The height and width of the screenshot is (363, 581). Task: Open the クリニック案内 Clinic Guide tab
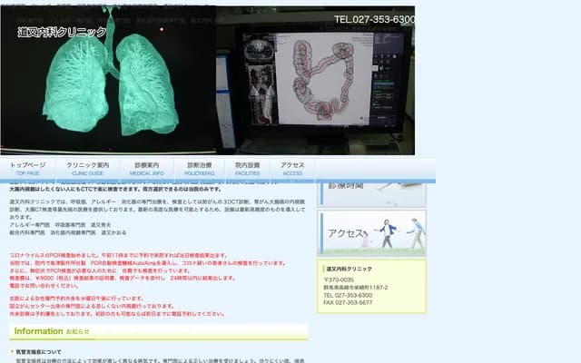(86, 169)
